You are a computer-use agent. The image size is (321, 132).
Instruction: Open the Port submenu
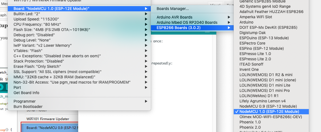tap(79, 87)
